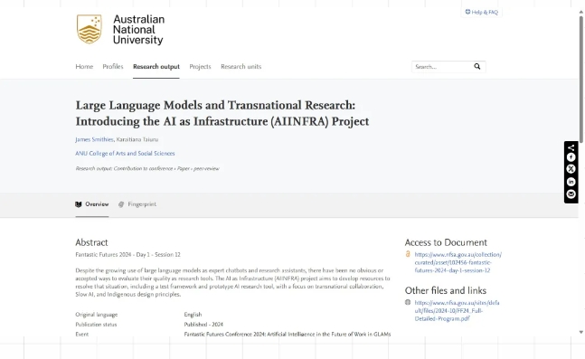Open author James Smithies profile
Viewport: 585px width, 359px height.
pyautogui.click(x=94, y=139)
